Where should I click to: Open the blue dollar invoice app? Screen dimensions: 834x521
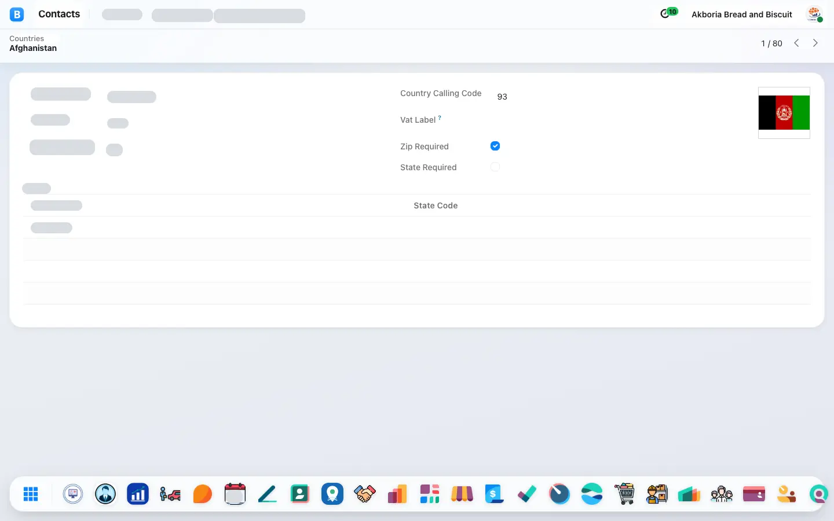pyautogui.click(x=495, y=494)
